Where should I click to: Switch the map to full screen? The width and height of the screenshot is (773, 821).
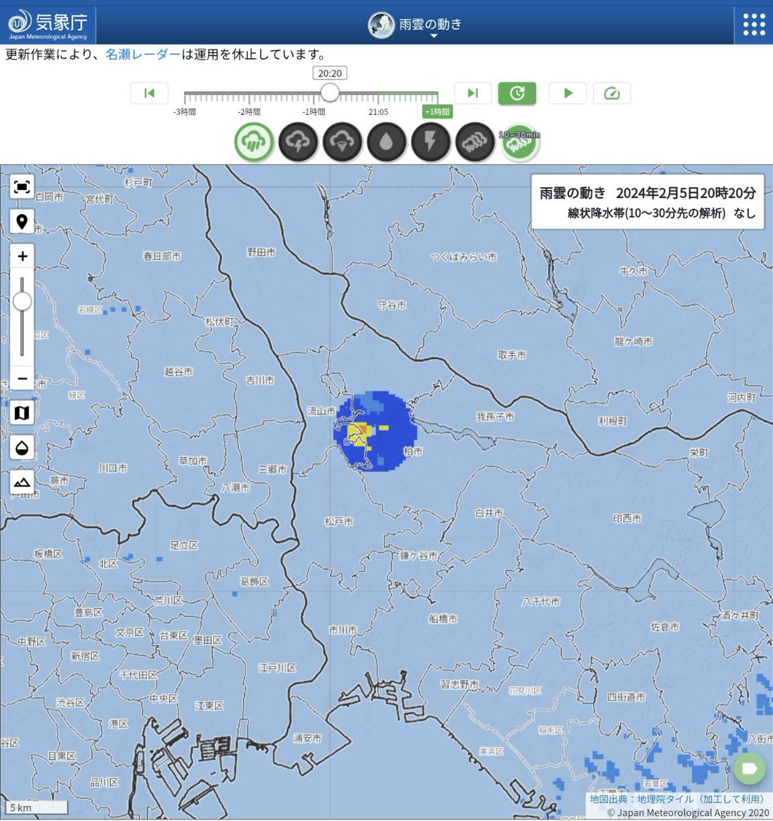pos(22,187)
